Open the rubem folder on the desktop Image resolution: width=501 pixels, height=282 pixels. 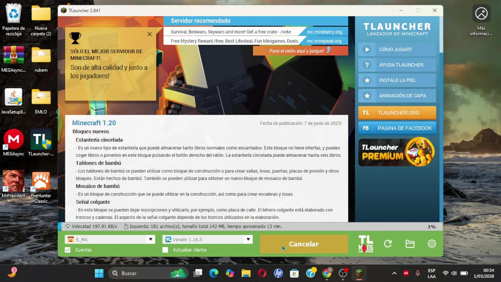(x=41, y=60)
